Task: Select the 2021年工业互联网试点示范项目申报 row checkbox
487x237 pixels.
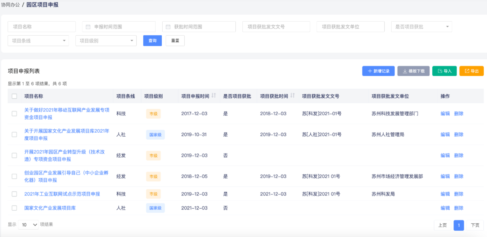Action: tap(14, 194)
